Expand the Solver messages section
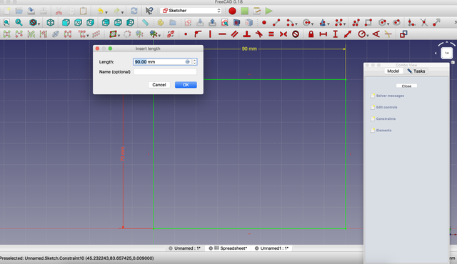Viewport: 457px width, 264px height. (387, 96)
